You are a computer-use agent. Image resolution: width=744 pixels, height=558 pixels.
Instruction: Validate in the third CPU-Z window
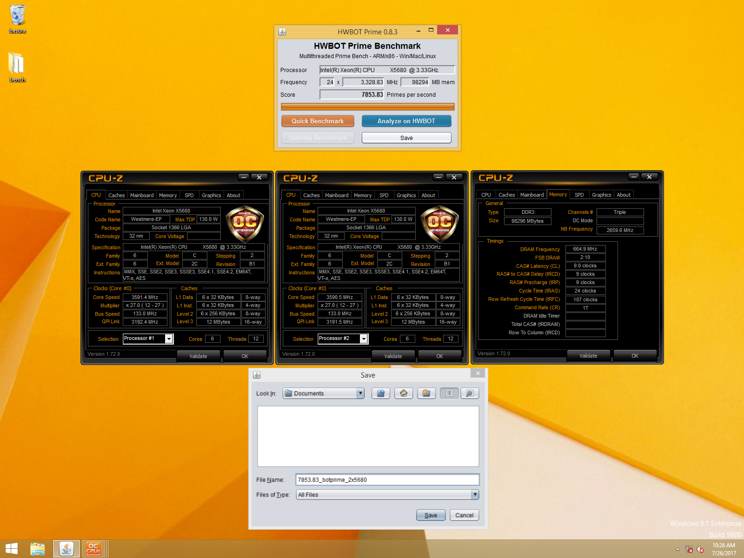(x=588, y=356)
